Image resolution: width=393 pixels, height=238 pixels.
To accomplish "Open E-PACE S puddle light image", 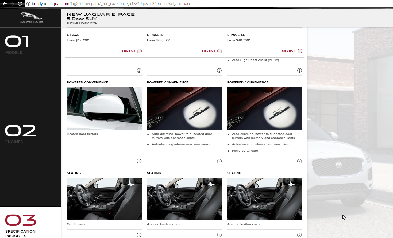I will (x=184, y=108).
